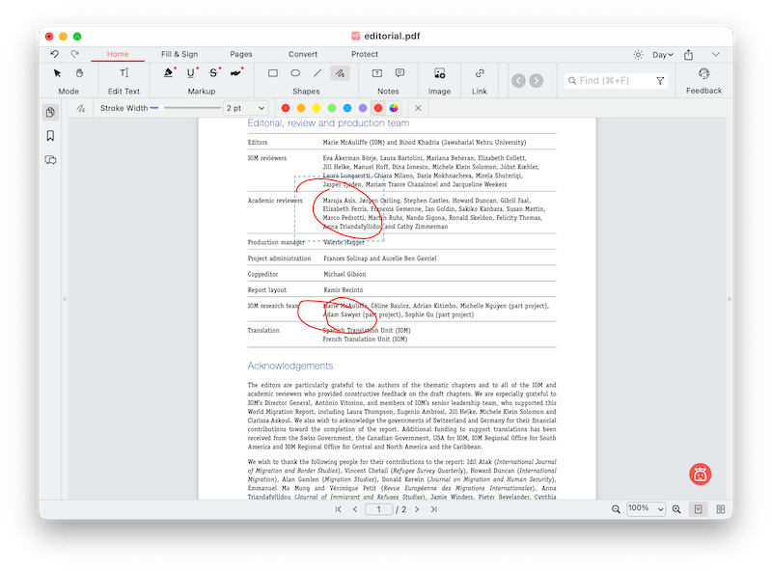This screenshot has width=772, height=571.
Task: Pick the green color swatch
Action: pyautogui.click(x=332, y=108)
